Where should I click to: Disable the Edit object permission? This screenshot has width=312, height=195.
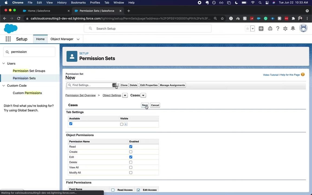131,157
